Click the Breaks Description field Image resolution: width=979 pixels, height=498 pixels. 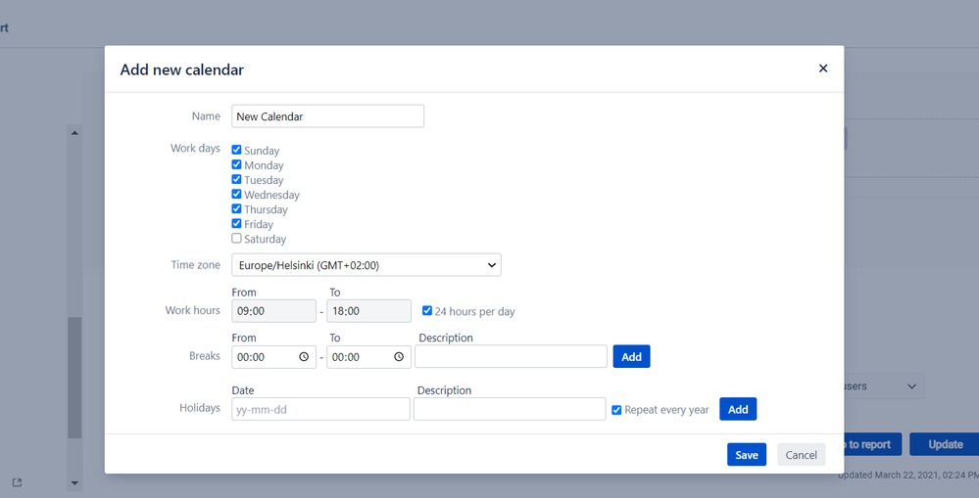pos(511,356)
